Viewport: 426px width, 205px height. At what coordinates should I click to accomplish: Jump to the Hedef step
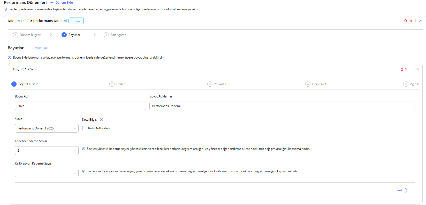(x=117, y=84)
